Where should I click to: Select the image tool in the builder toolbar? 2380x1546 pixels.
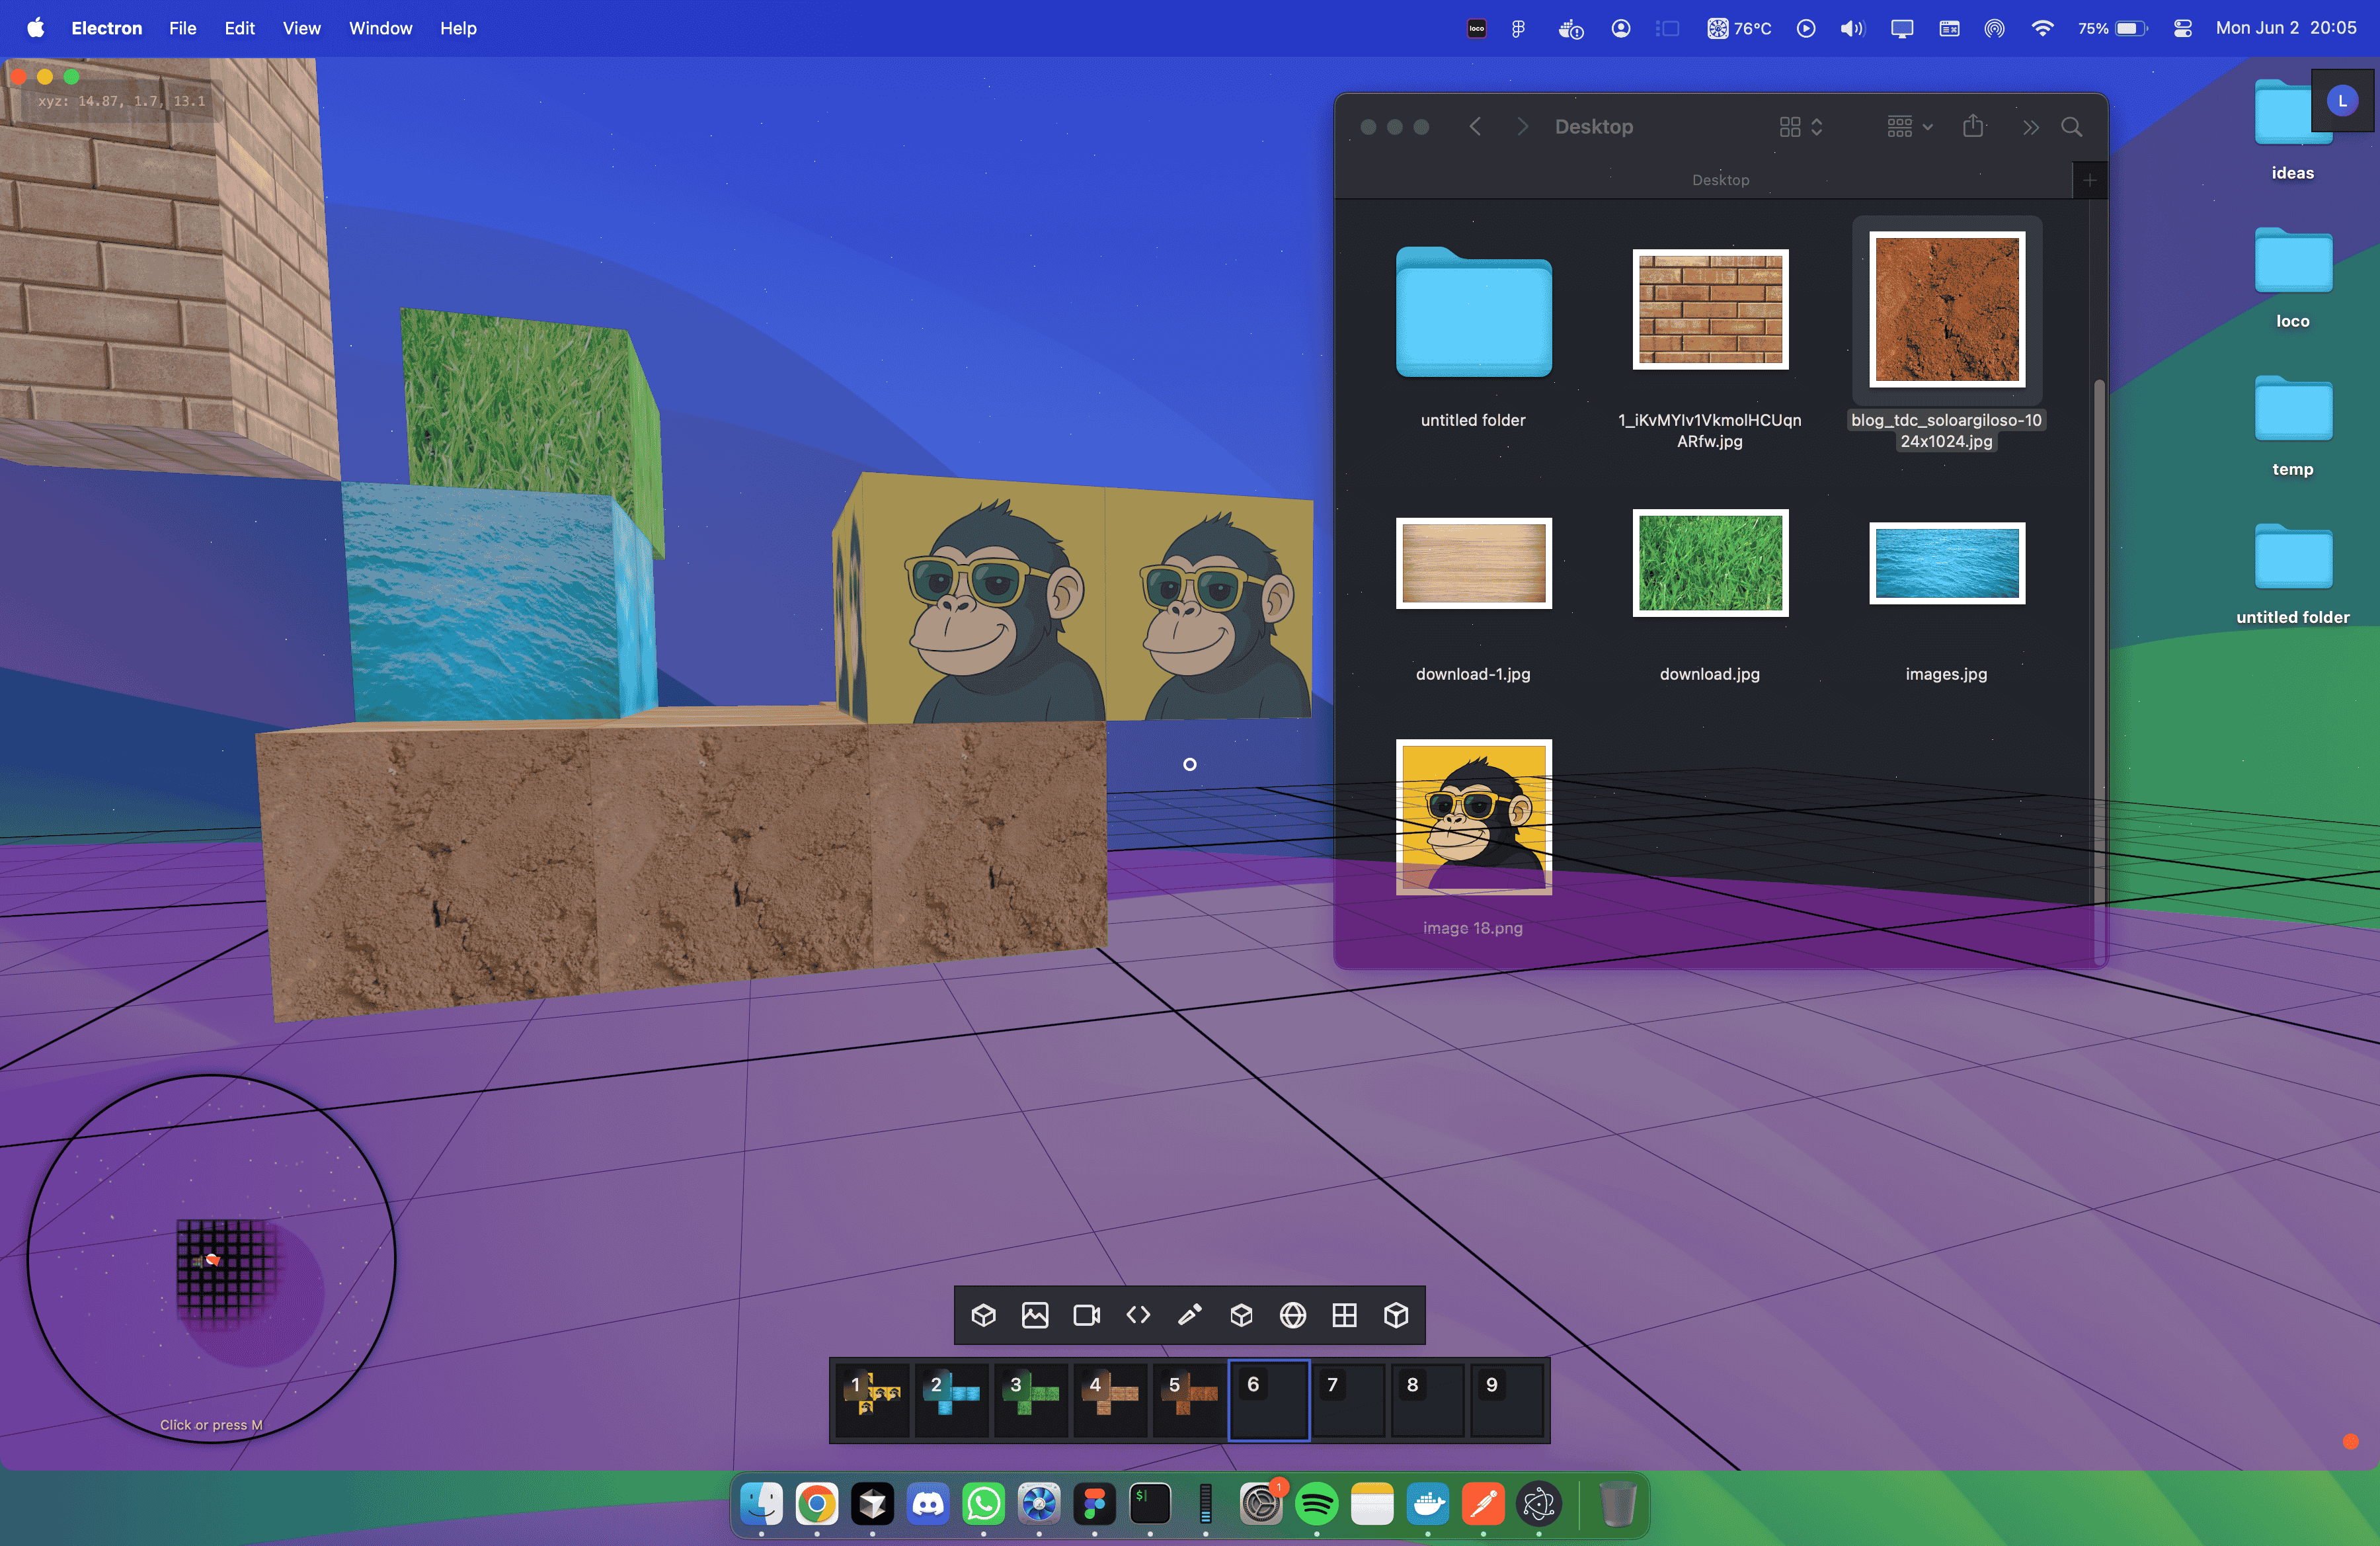tap(1035, 1315)
